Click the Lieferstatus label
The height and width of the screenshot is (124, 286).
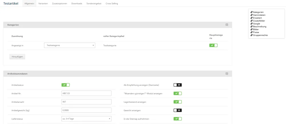[x=17, y=119]
